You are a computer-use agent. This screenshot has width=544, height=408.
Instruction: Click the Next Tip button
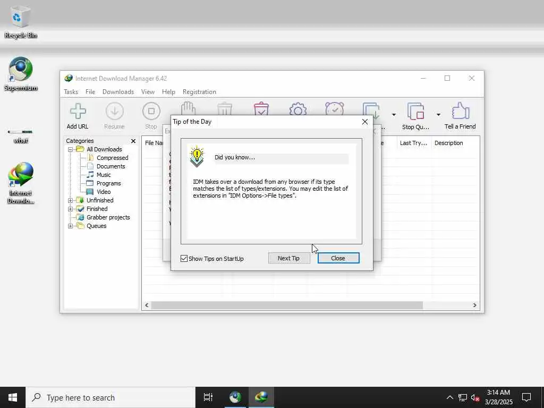click(289, 258)
